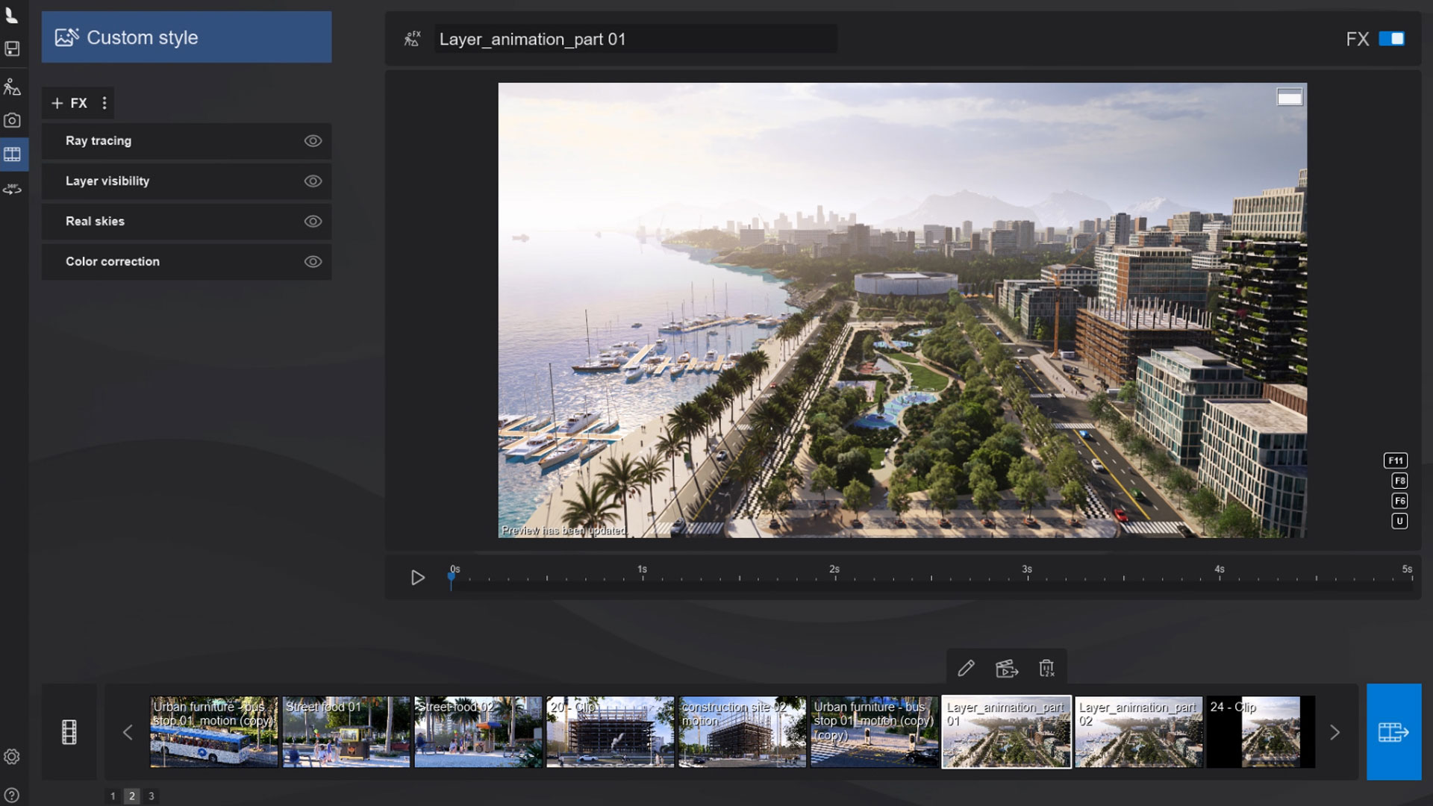Open the 360 Panorama mode icon
This screenshot has height=806, width=1433.
[13, 190]
